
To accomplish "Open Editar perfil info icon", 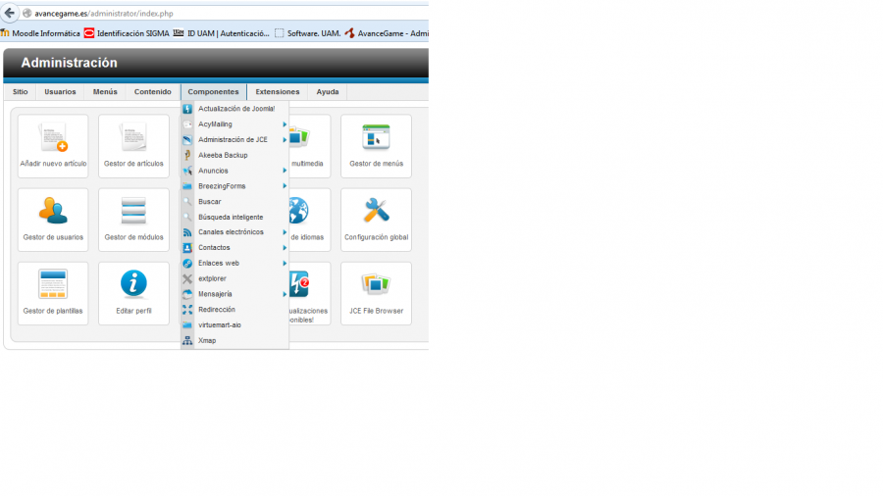I will [x=133, y=284].
